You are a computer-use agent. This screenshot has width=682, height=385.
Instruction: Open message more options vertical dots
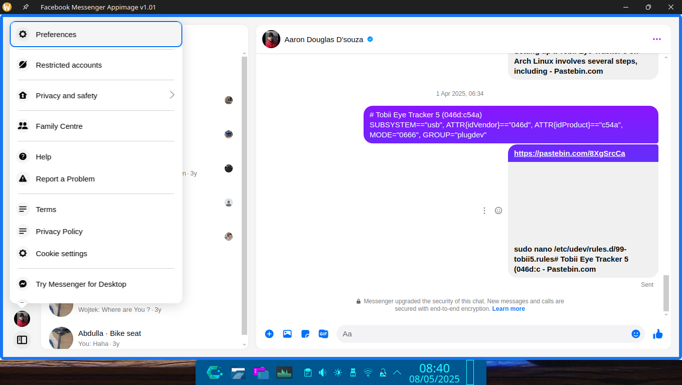(484, 211)
